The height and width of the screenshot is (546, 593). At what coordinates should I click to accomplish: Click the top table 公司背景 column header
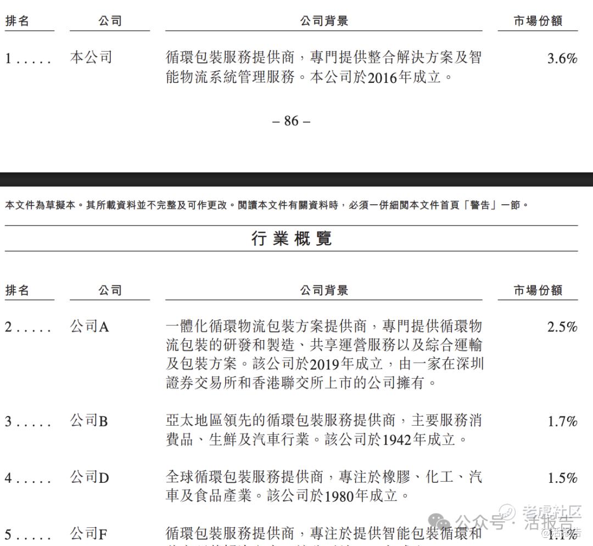pyautogui.click(x=324, y=21)
